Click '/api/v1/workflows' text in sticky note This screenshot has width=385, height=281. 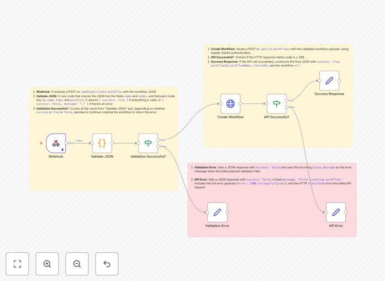point(275,49)
